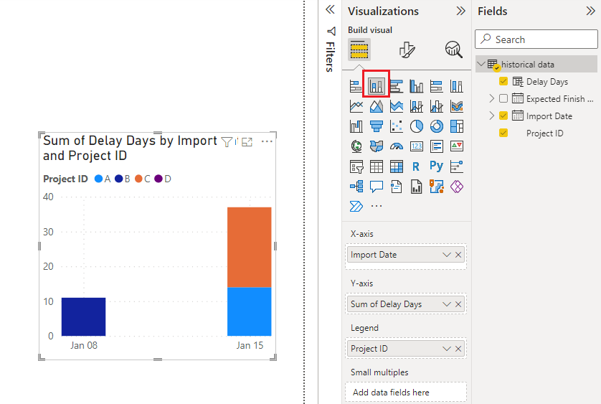Click the Fields search box
The image size is (601, 404).
(x=536, y=39)
